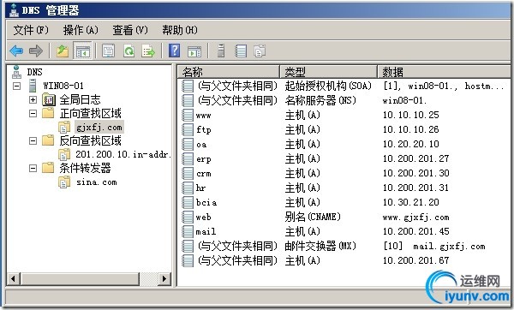Collapse the 条件转发器 node

tap(33, 169)
